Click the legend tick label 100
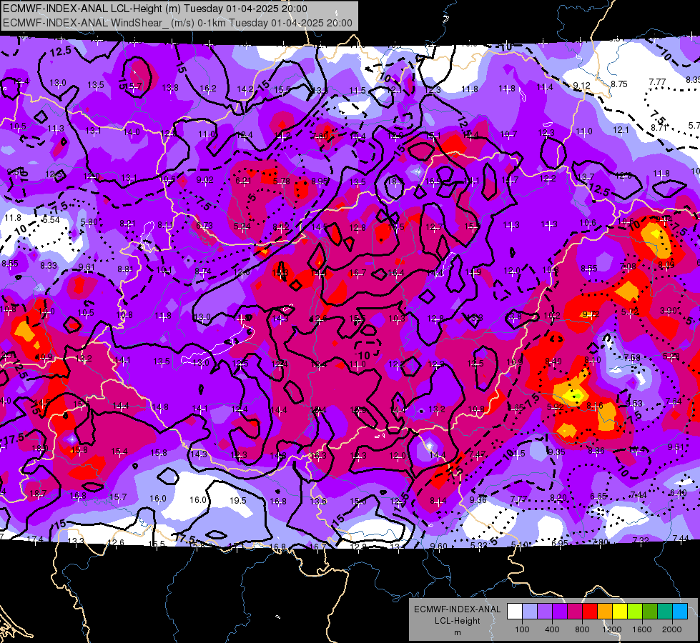Image resolution: width=700 pixels, height=643 pixels. (x=522, y=629)
